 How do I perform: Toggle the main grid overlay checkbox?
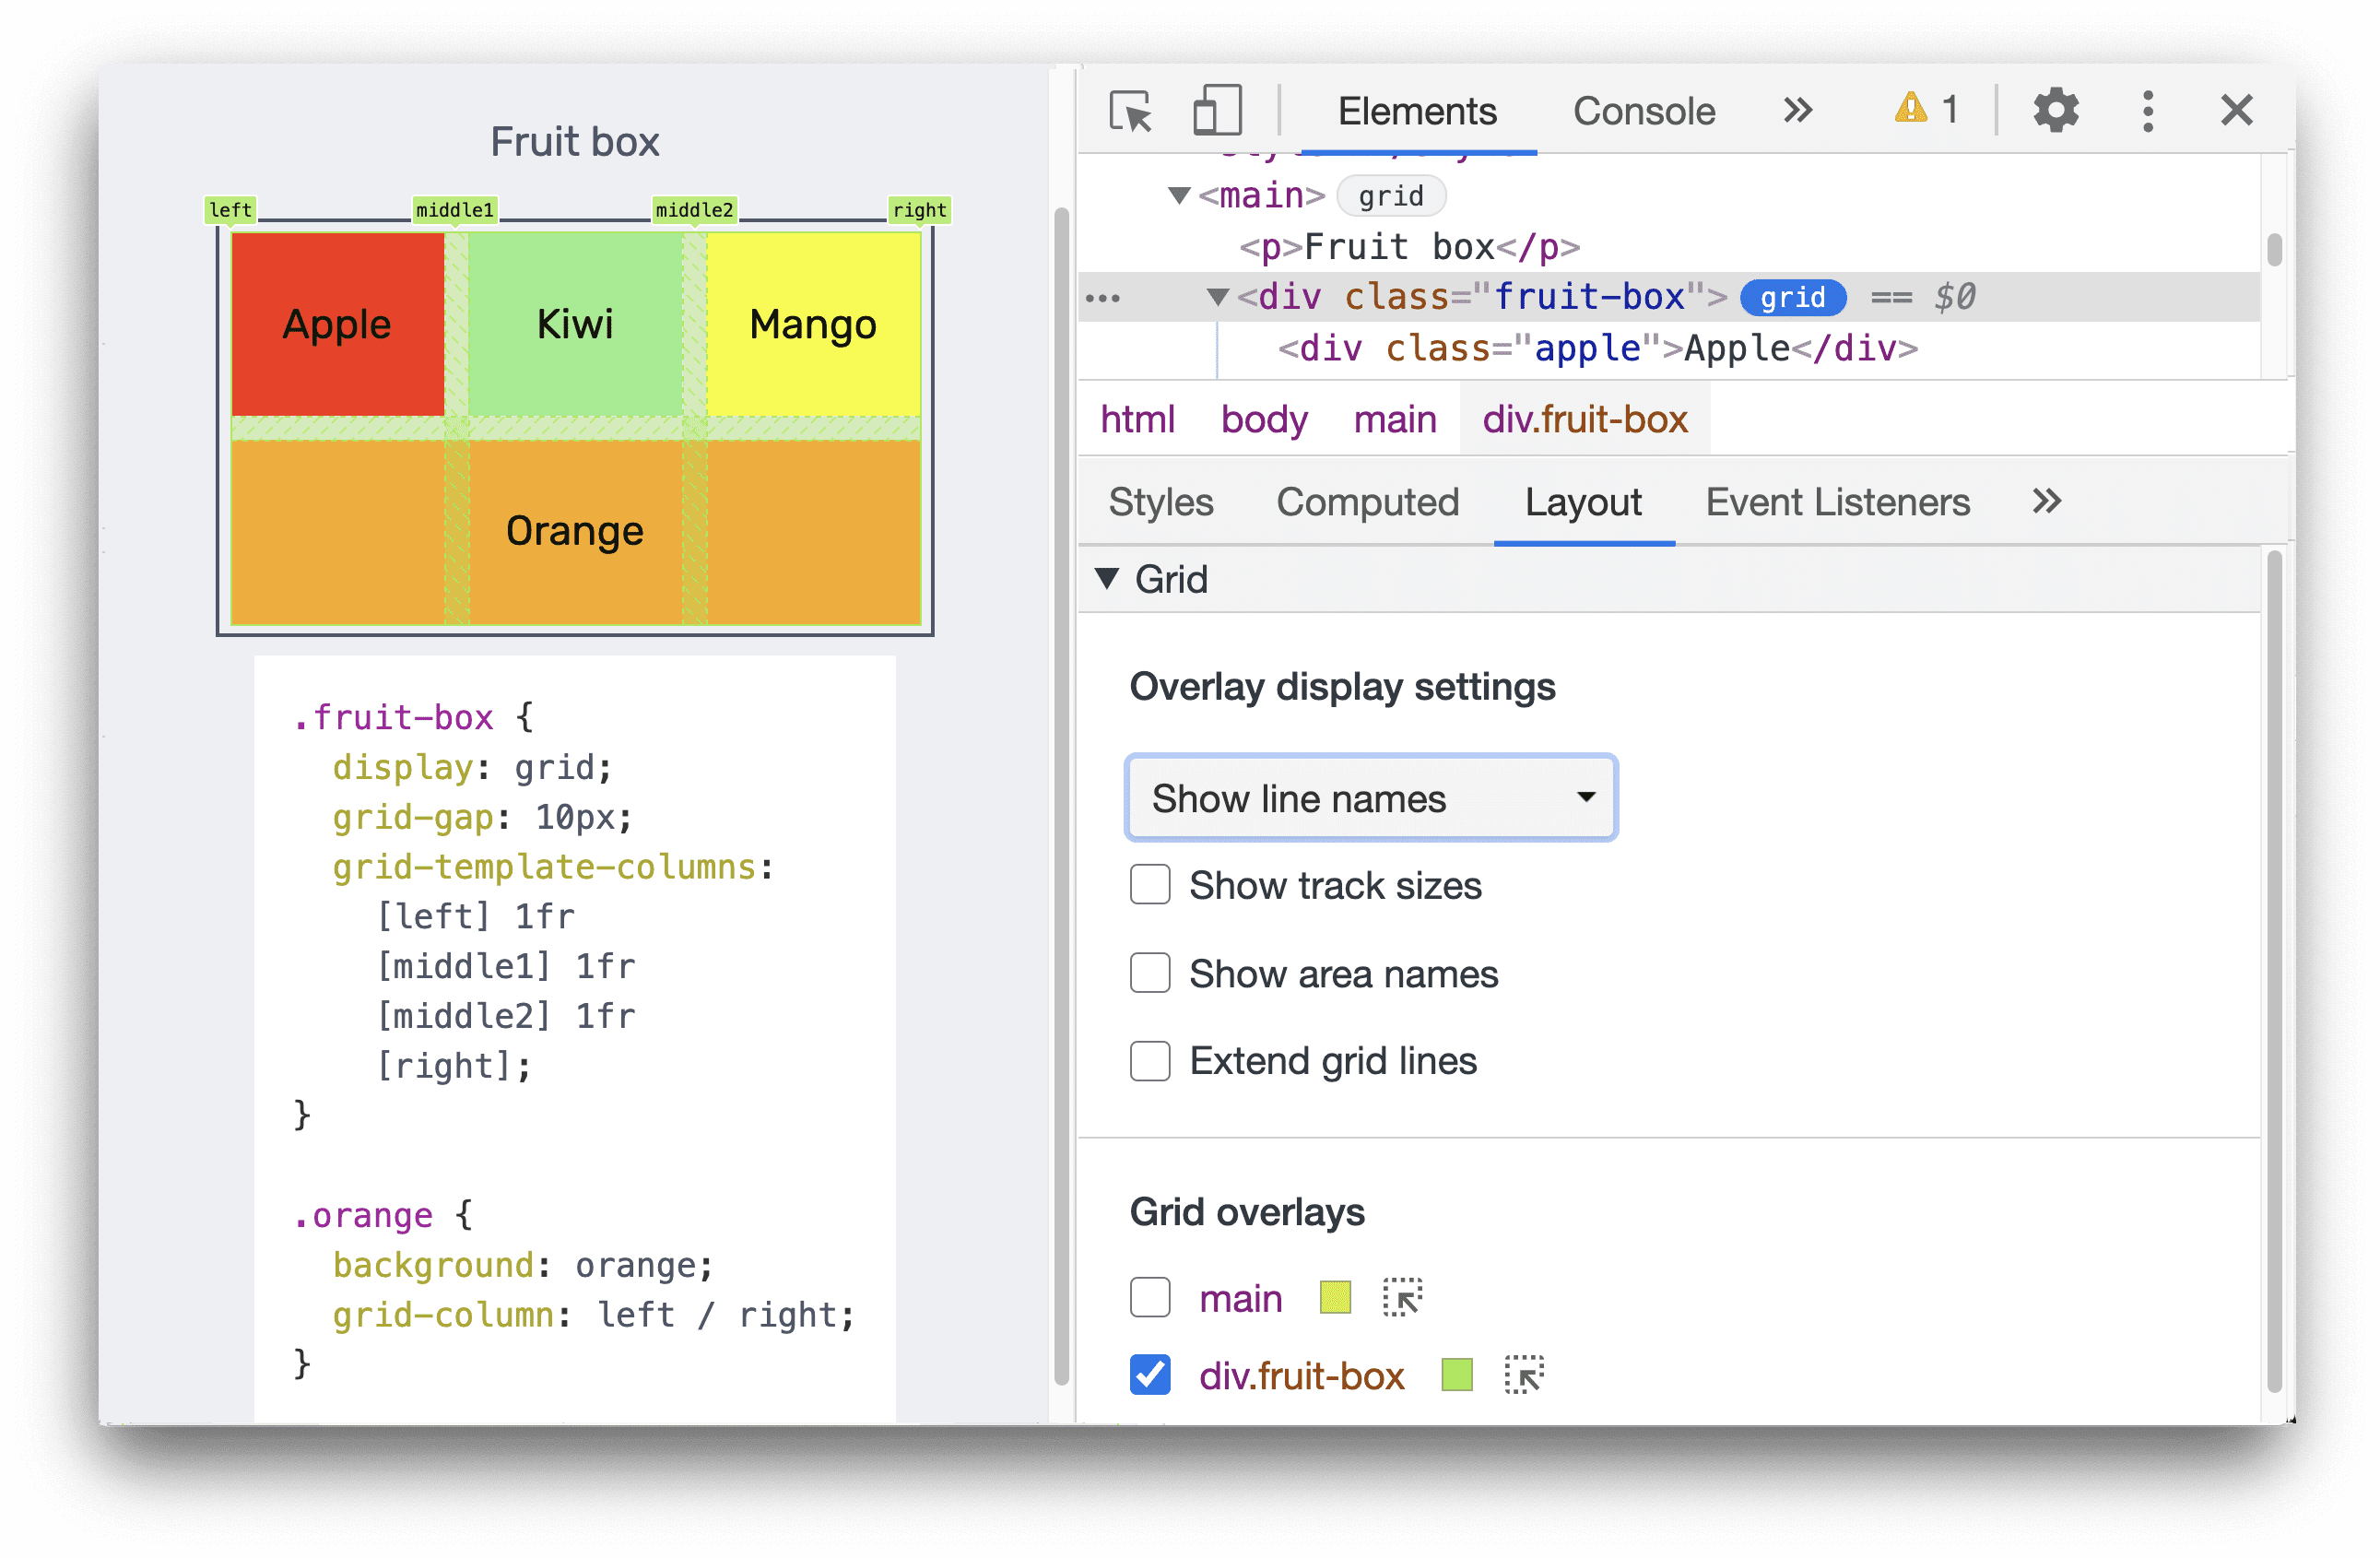point(1149,1297)
